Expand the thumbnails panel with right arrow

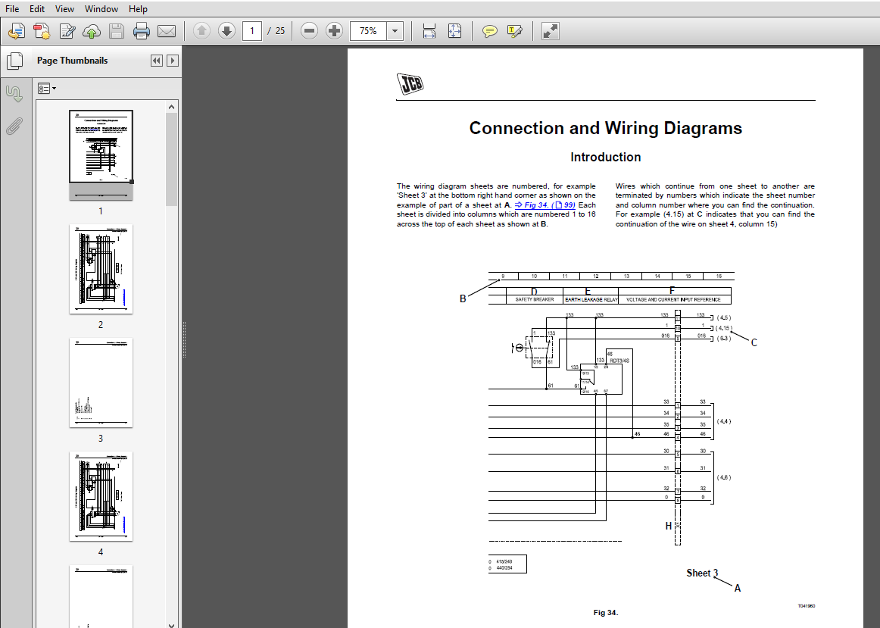pos(173,61)
